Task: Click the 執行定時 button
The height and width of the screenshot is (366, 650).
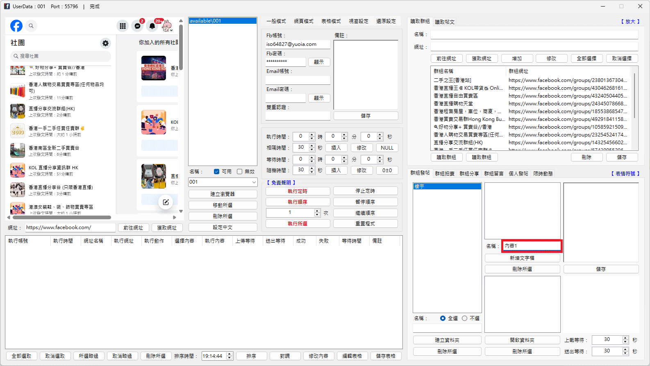Action: coord(298,191)
